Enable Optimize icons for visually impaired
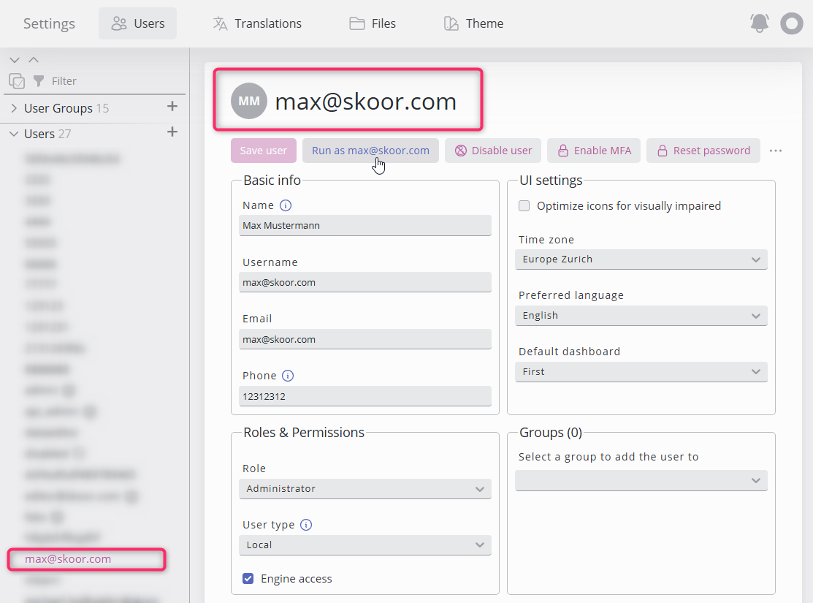 (524, 206)
